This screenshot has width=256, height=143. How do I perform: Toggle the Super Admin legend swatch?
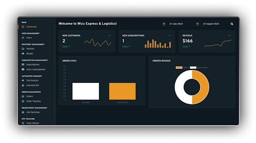[x=193, y=67]
